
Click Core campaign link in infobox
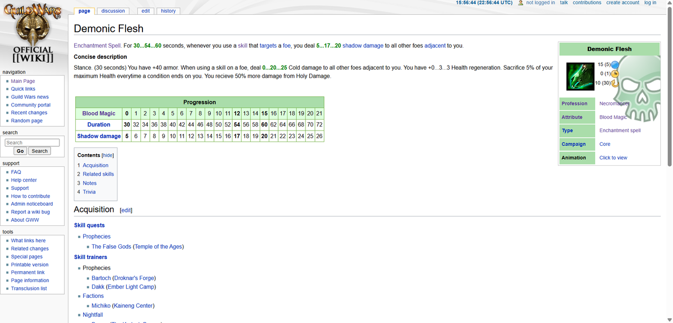coord(605,144)
